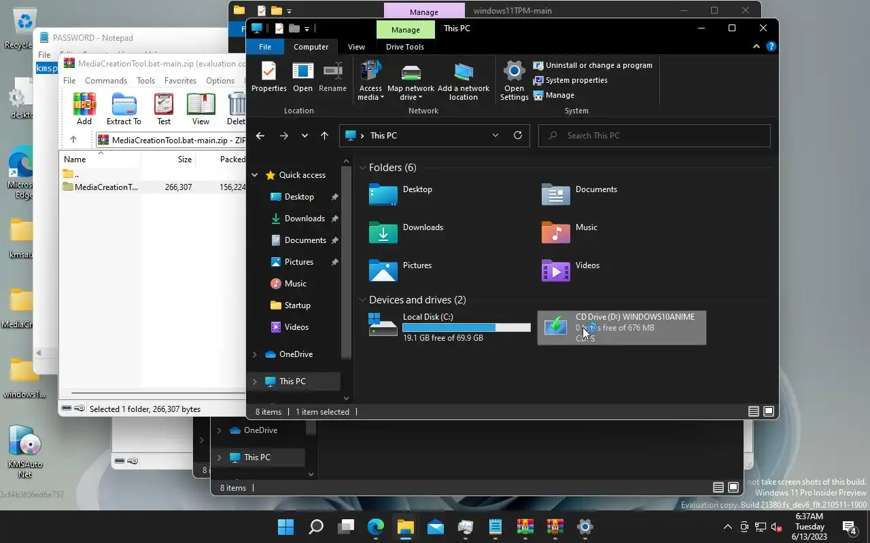Image resolution: width=870 pixels, height=543 pixels.
Task: Switch to details view in status bar
Action: (754, 412)
